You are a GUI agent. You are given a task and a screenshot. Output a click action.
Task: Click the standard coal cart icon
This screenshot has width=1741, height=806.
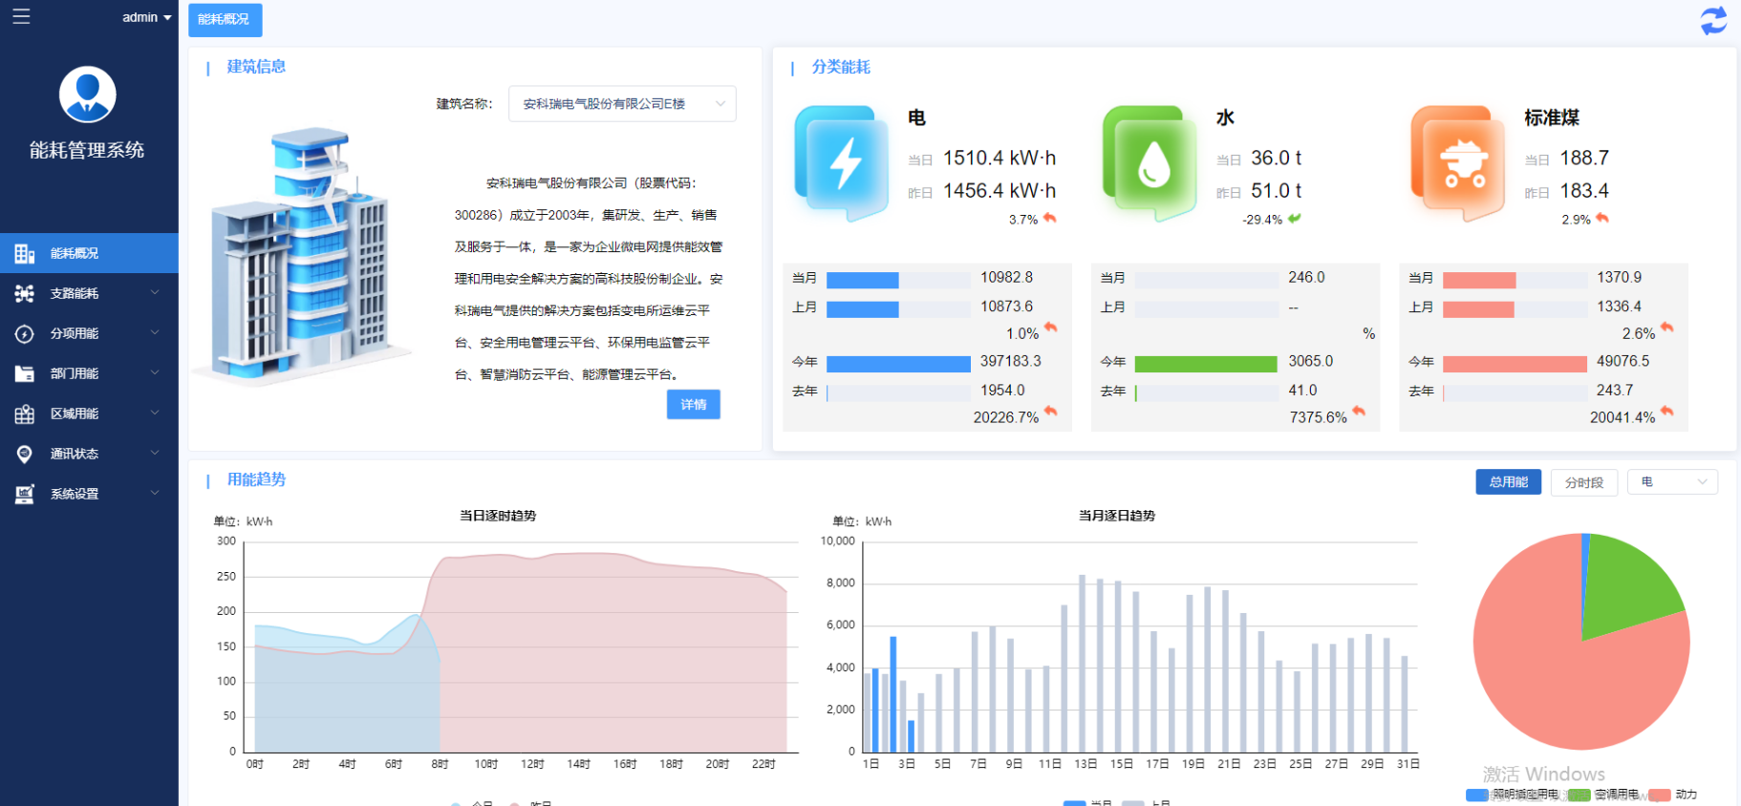tap(1459, 163)
